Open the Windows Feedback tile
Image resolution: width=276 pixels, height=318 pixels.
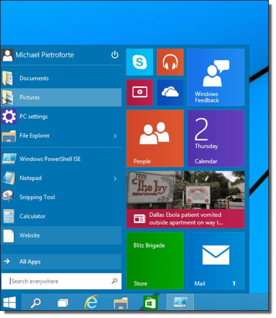coord(216,77)
